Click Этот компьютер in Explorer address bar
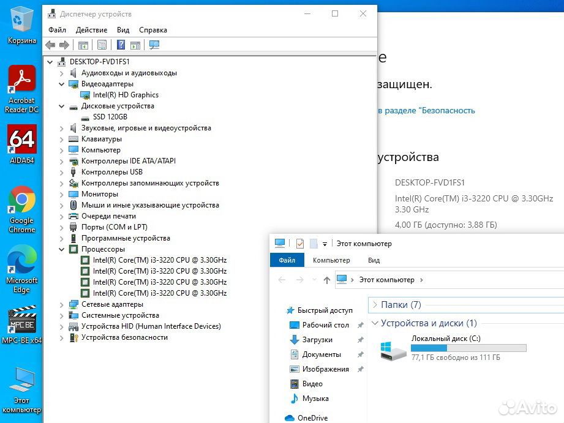Viewport: 564px width, 423px height. coord(386,280)
